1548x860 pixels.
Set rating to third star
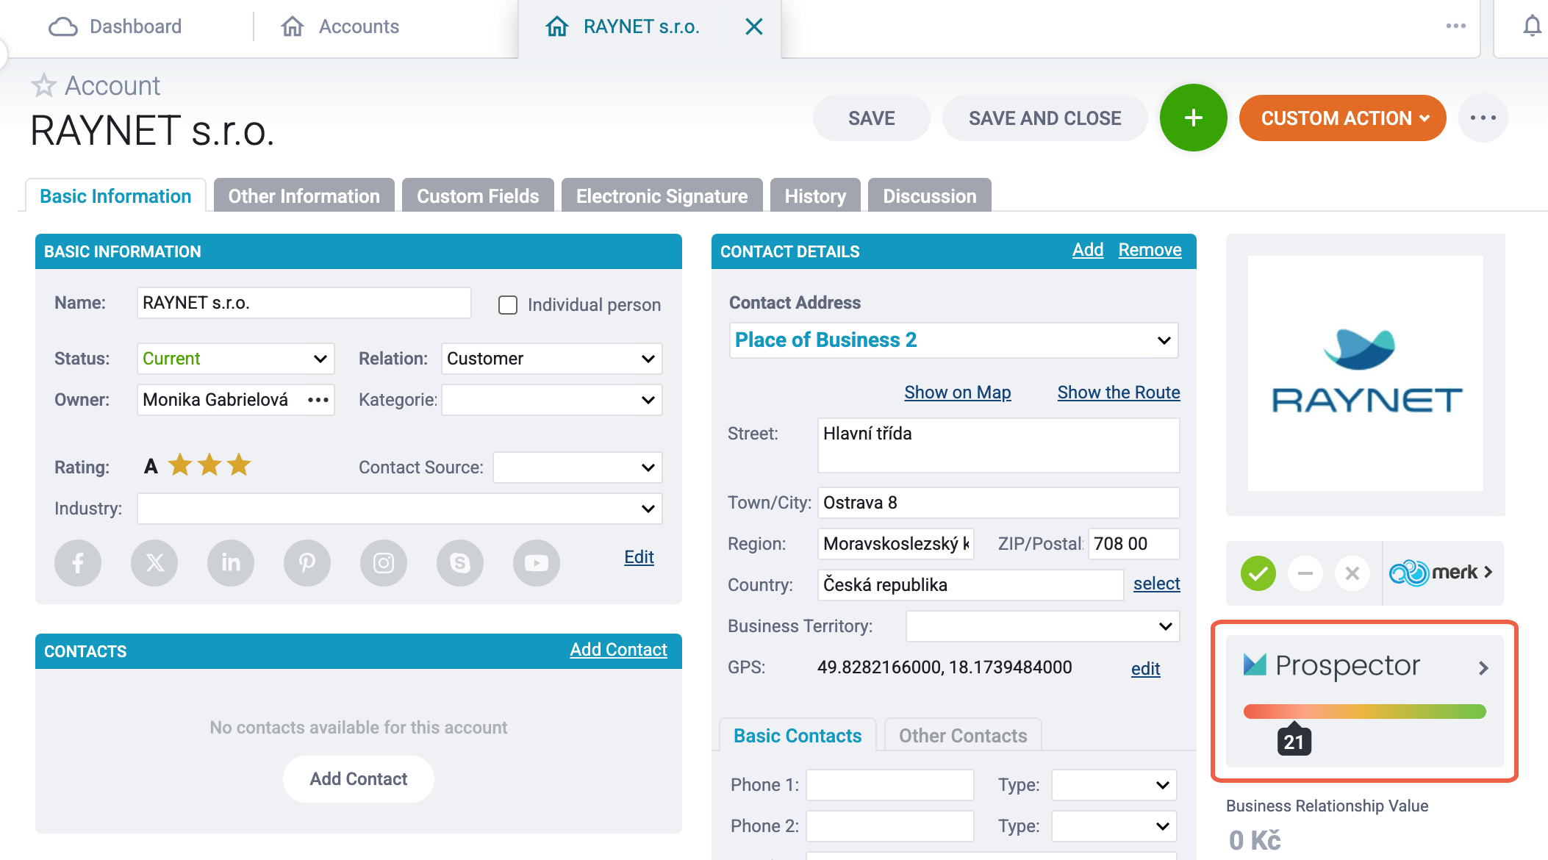click(239, 465)
